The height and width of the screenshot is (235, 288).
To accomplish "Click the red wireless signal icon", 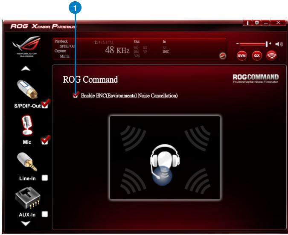I will 271,55.
